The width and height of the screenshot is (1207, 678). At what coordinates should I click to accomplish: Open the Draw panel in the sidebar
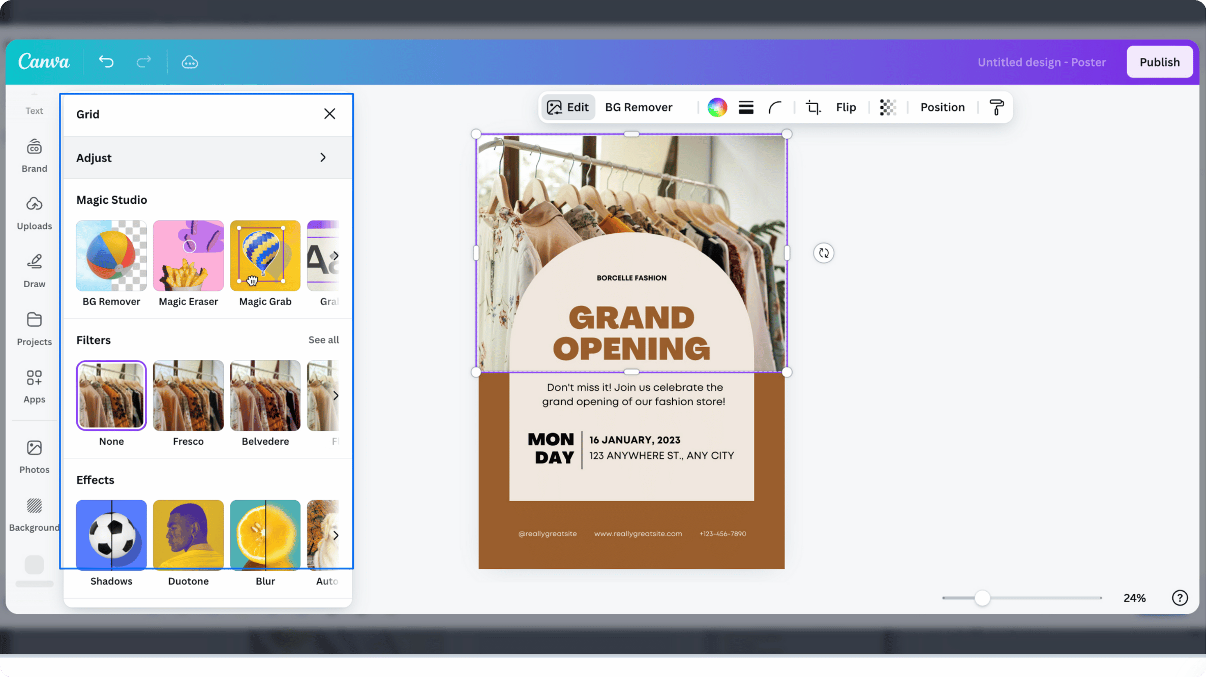[x=34, y=269]
